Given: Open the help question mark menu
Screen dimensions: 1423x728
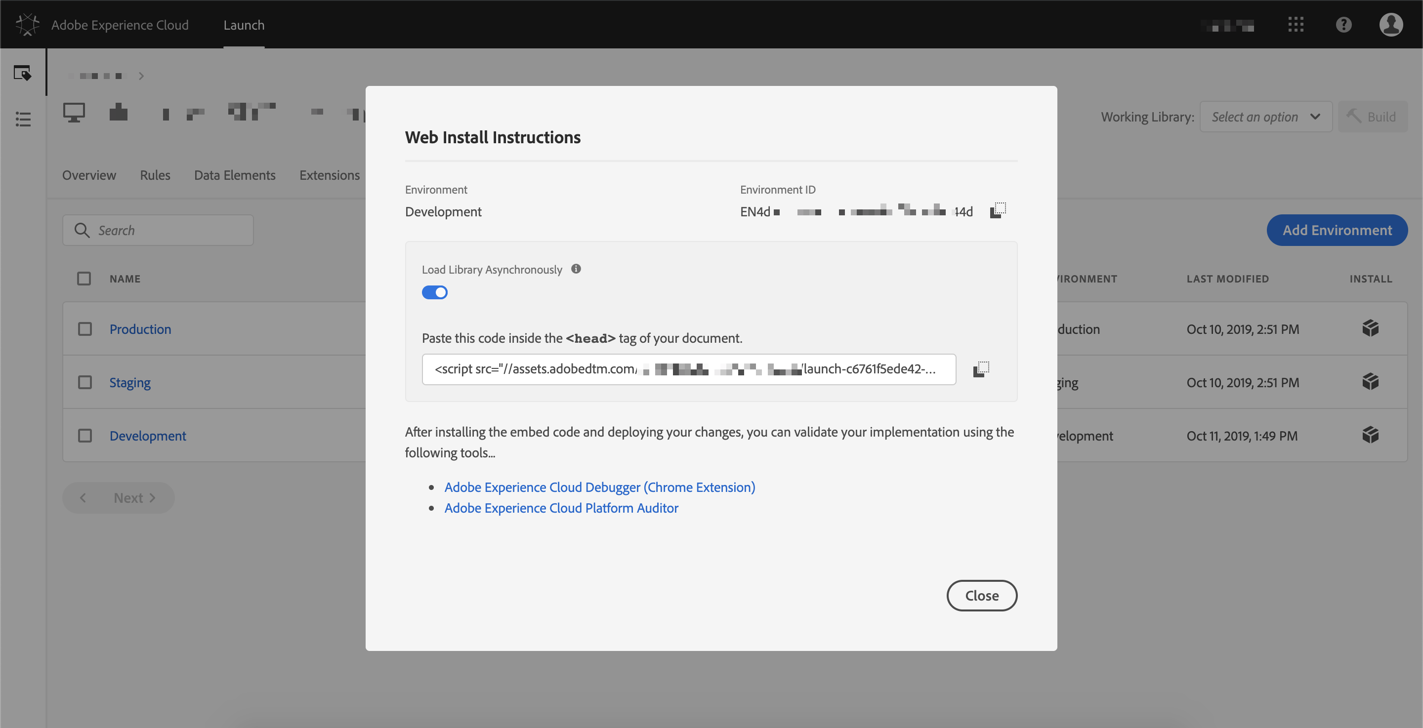Looking at the screenshot, I should 1343,25.
